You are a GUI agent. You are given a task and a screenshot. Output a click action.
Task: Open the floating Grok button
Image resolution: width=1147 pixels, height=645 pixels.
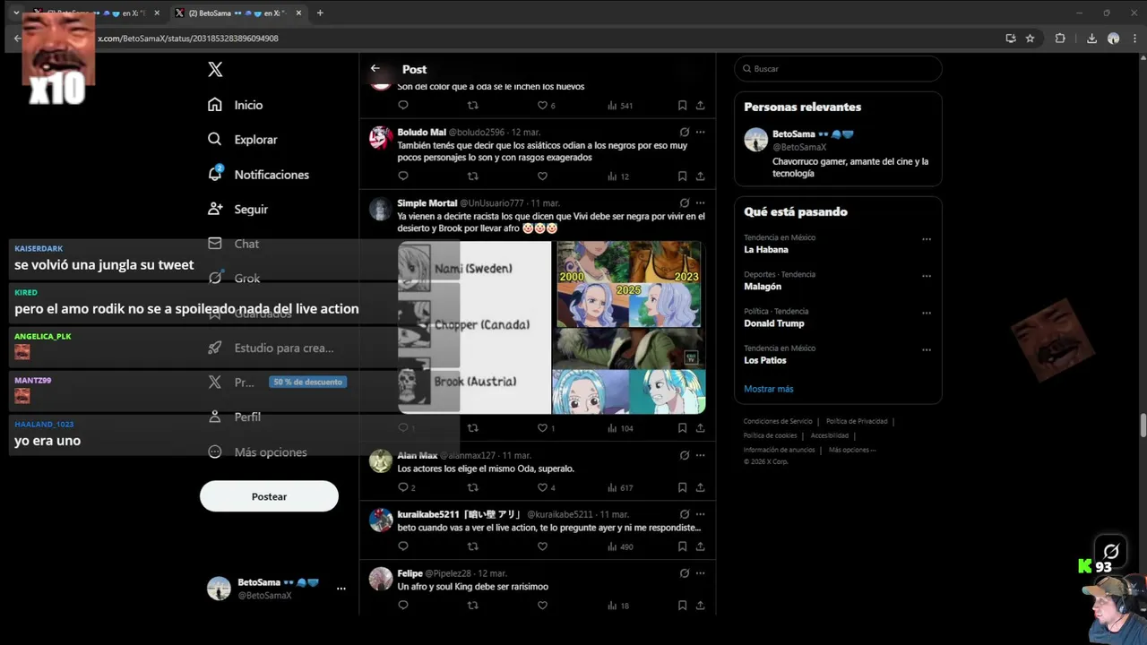point(1111,551)
